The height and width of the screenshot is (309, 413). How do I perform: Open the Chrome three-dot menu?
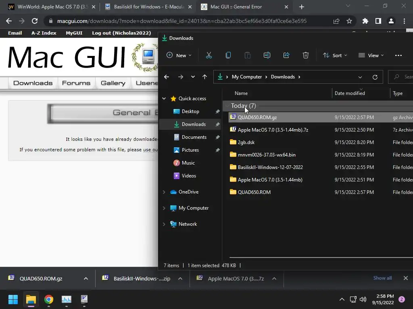404,21
